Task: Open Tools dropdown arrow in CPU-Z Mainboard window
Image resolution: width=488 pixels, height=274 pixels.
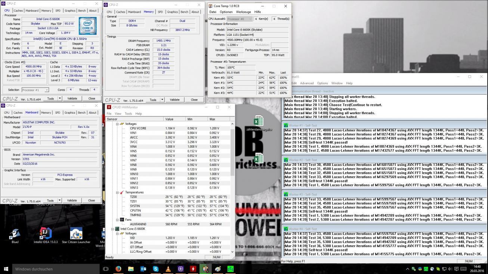Action: coord(59,201)
